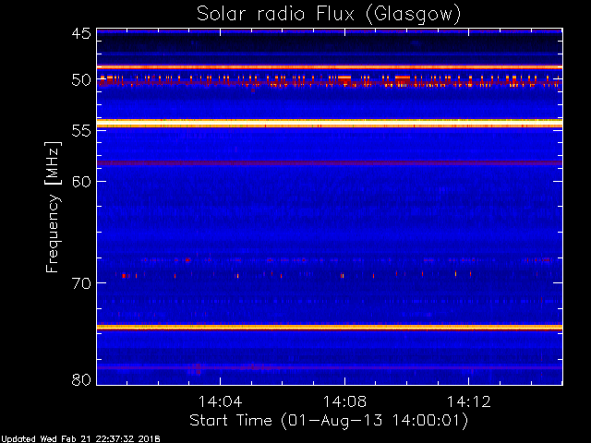Click the bright white band near 55 MHz
The height and width of the screenshot is (443, 591).
(330, 124)
